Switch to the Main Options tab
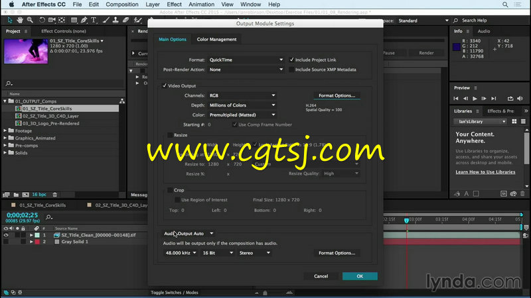The image size is (531, 298). (x=173, y=39)
